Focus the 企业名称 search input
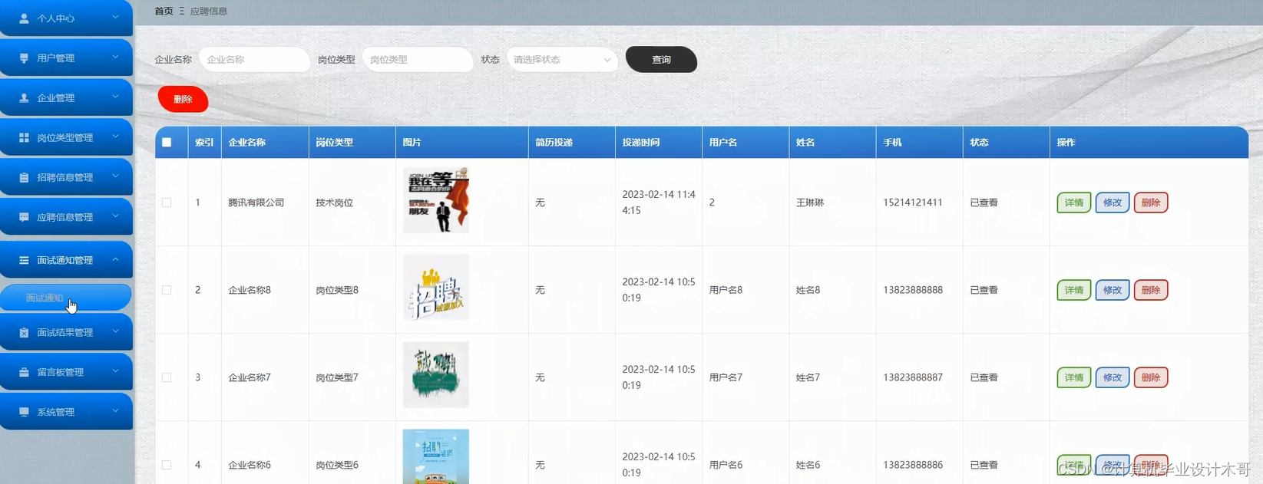1263x484 pixels. 254,60
